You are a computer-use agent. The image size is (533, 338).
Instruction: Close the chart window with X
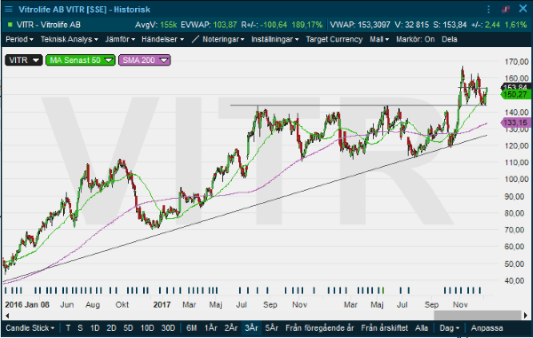[523, 9]
